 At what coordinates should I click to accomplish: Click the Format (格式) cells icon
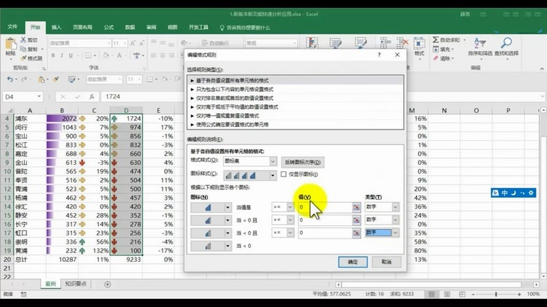419,44
